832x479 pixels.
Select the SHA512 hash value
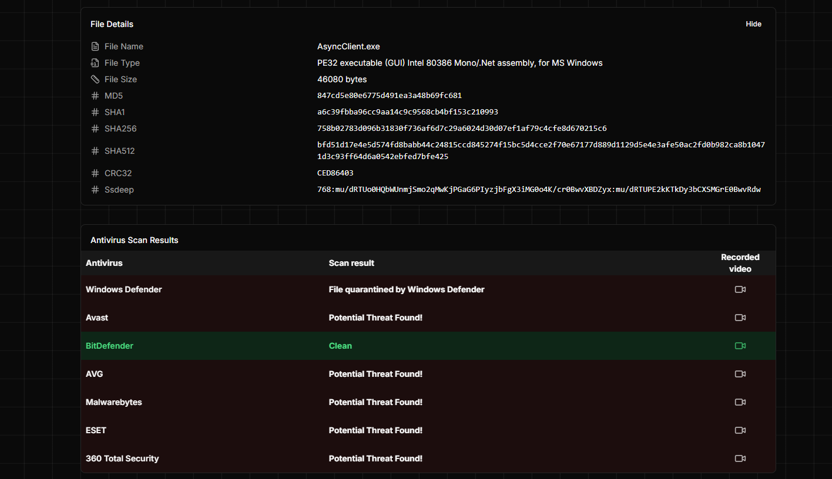pyautogui.click(x=541, y=151)
